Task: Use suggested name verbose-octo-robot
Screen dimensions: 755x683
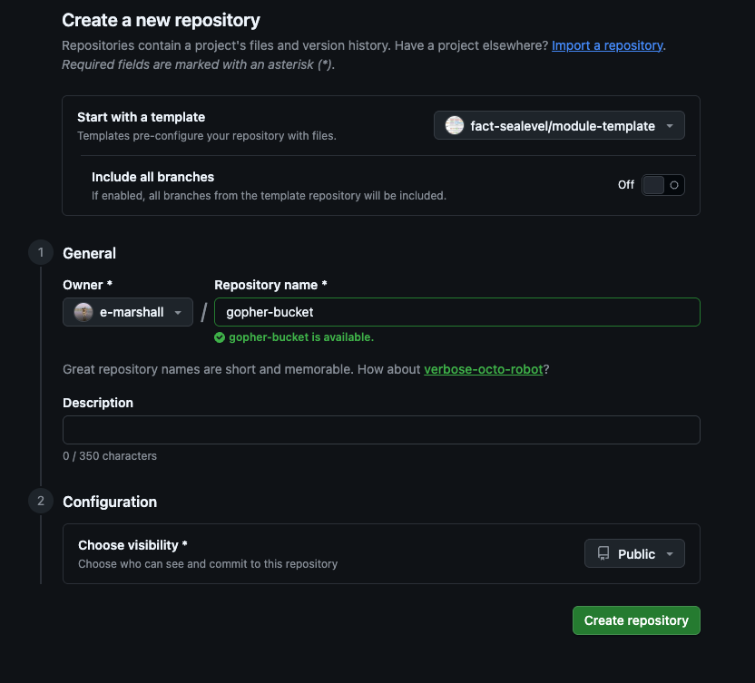Action: pyautogui.click(x=484, y=369)
